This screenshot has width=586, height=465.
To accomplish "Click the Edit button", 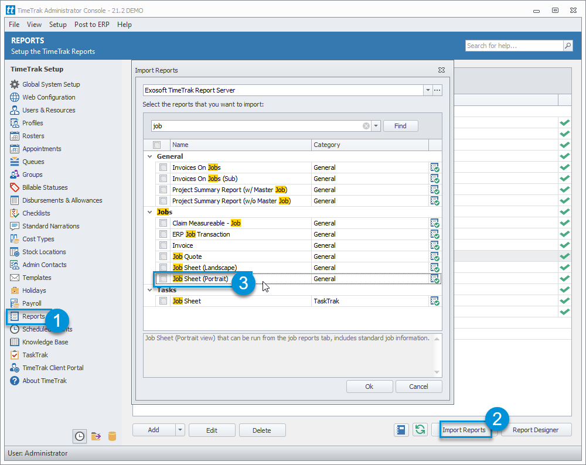I will point(212,430).
